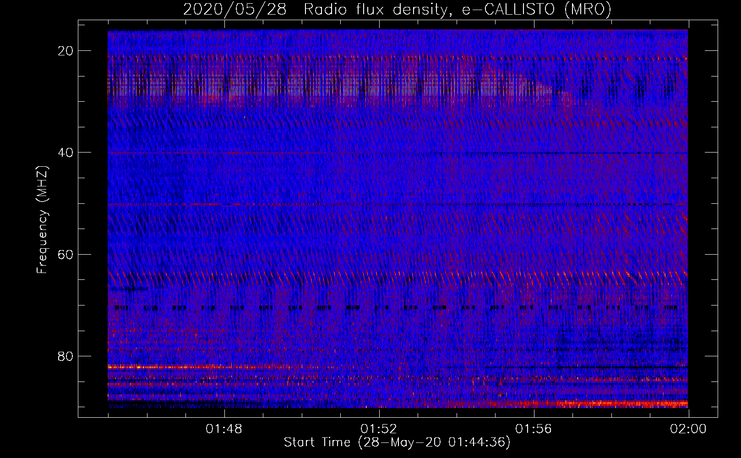Click the '80' frequency tick label
The image size is (741, 458).
click(66, 356)
